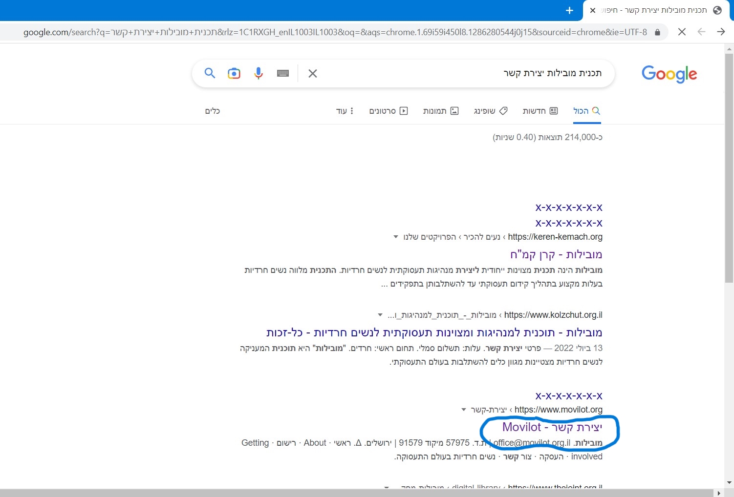Start voice search with the microphone icon

[259, 73]
